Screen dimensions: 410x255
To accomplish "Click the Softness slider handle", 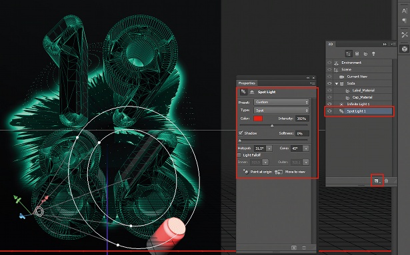I will 240,140.
